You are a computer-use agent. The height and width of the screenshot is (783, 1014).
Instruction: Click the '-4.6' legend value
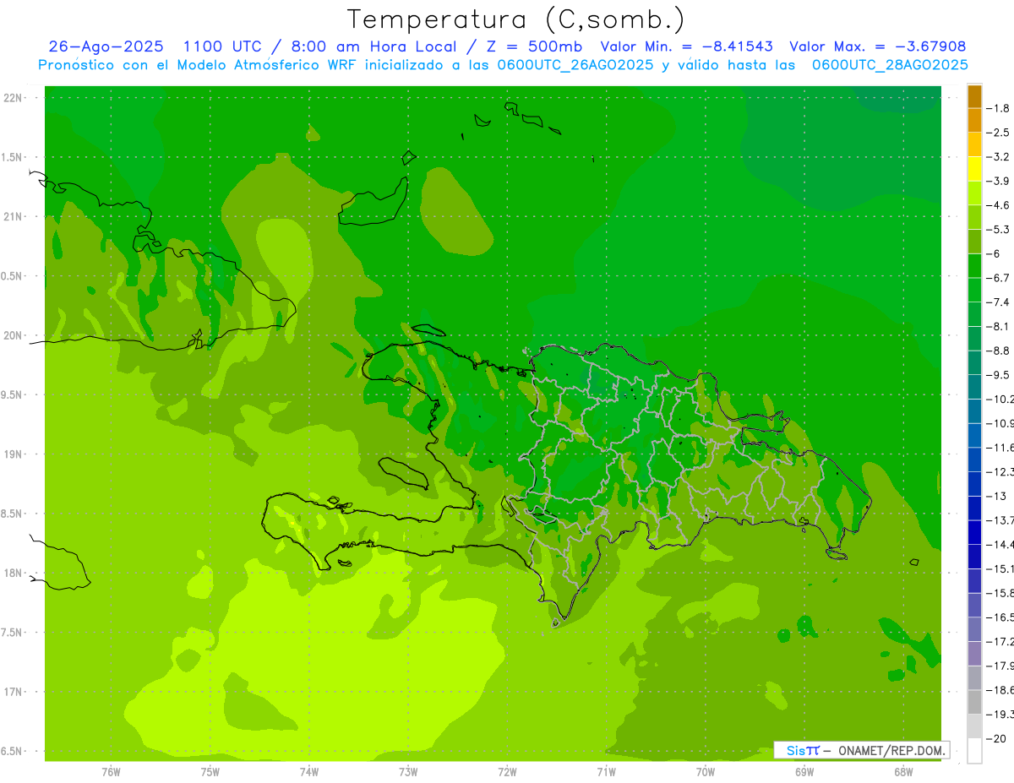tap(998, 205)
